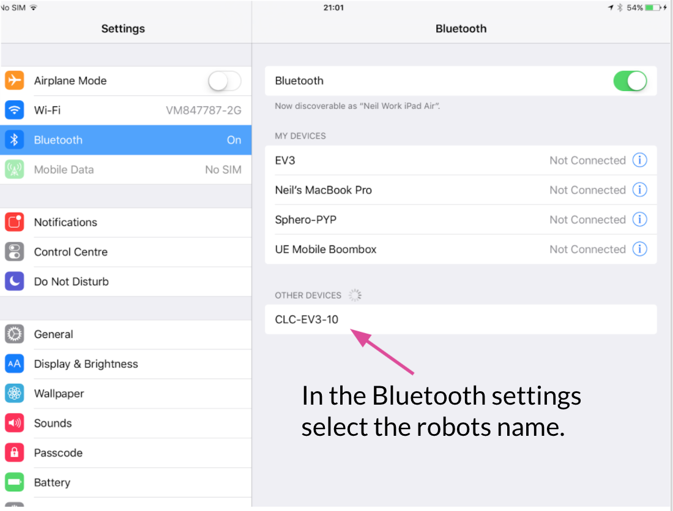Tap the red Notifications icon
The height and width of the screenshot is (511, 673).
(x=14, y=222)
